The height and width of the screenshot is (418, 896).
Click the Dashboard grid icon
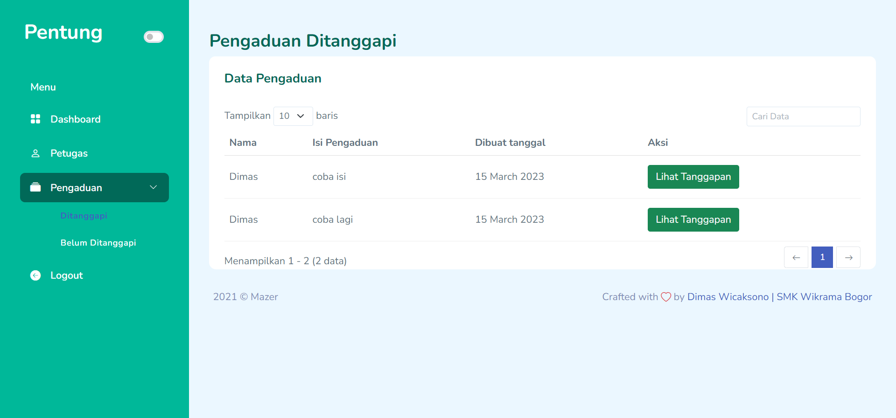pyautogui.click(x=35, y=119)
